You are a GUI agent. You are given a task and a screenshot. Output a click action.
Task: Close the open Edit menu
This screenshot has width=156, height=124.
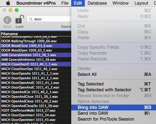(78, 3)
